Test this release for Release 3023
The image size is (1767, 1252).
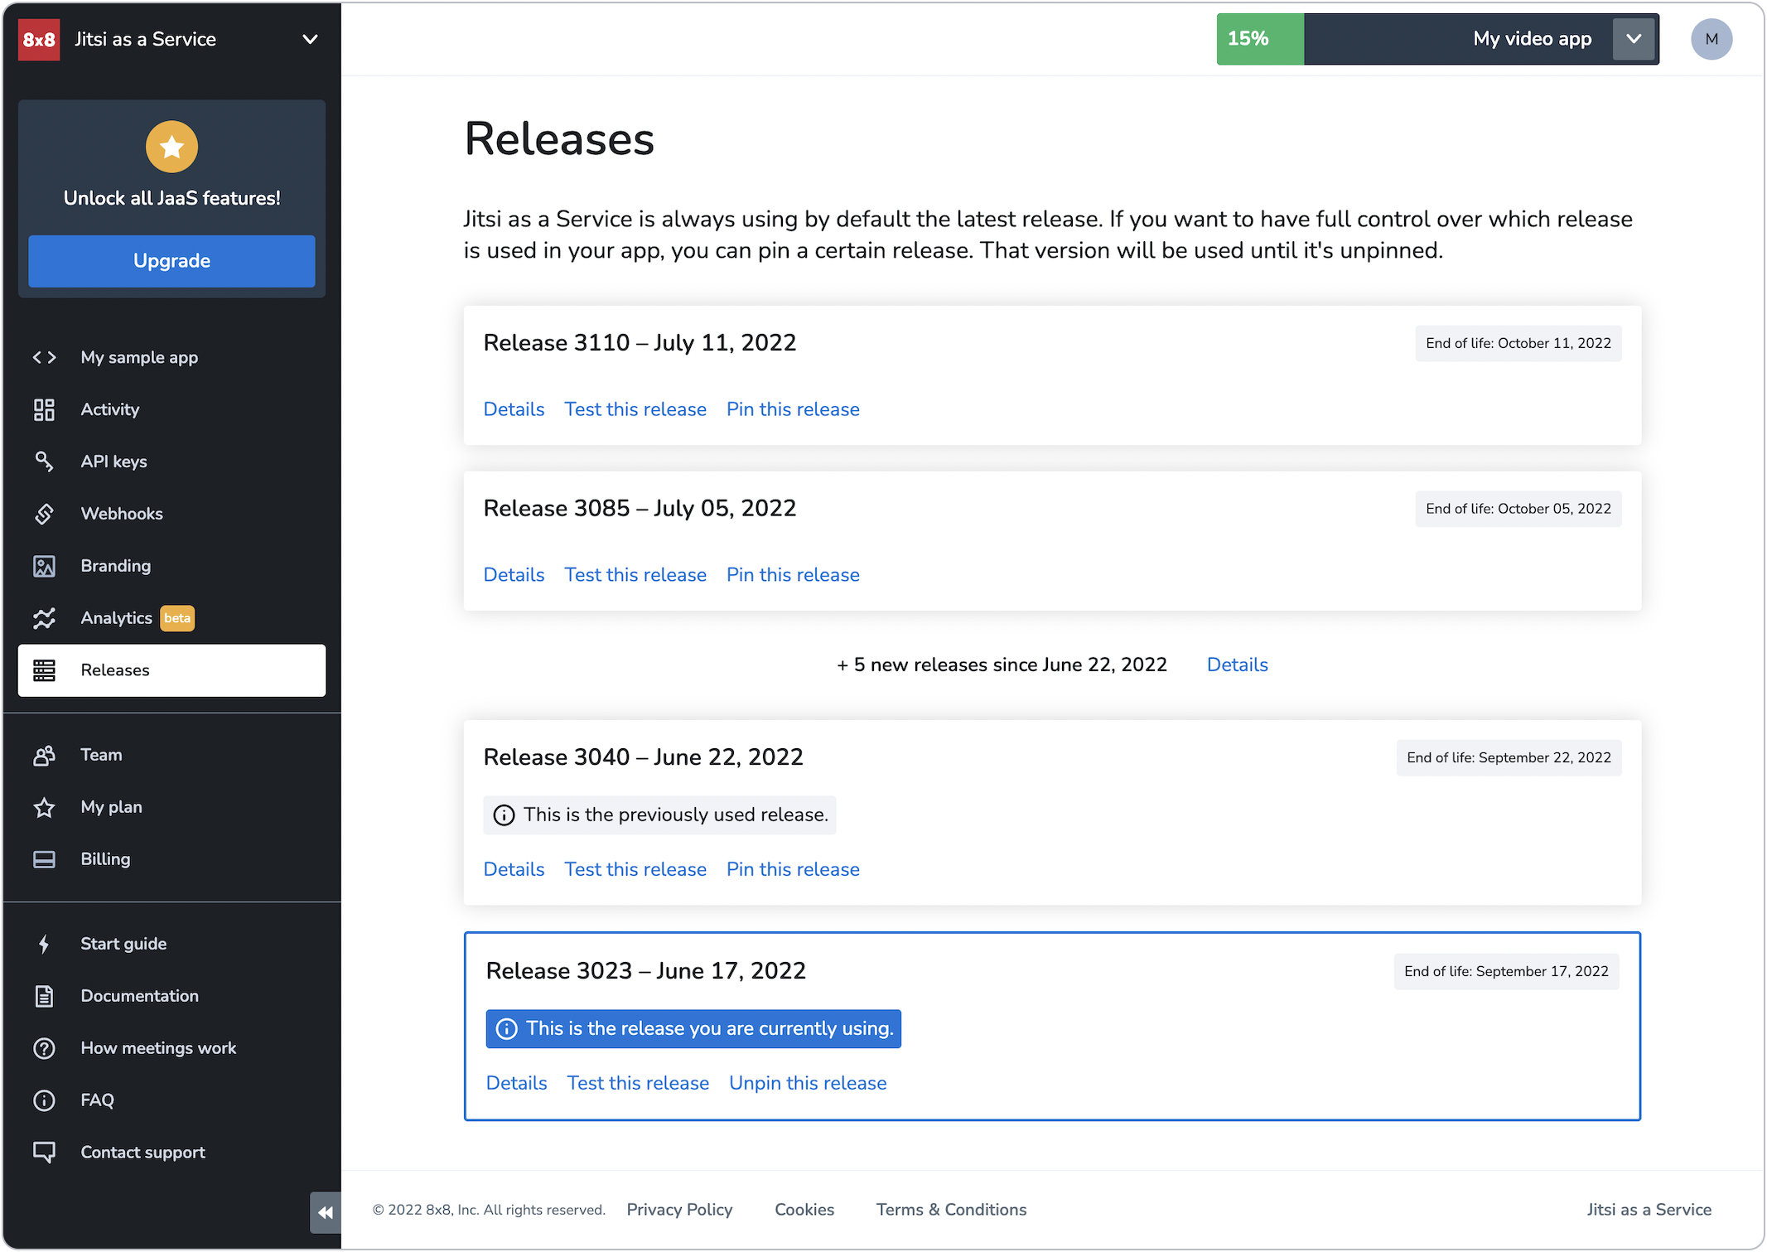(x=638, y=1083)
